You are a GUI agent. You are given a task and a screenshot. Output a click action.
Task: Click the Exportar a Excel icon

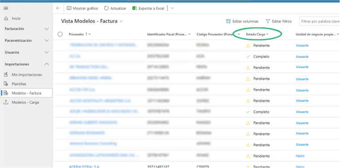tap(135, 8)
